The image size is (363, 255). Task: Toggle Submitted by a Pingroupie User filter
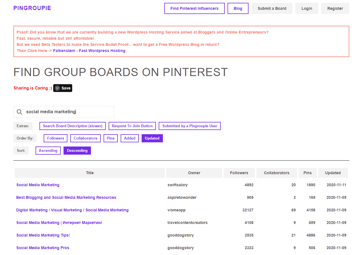190,126
